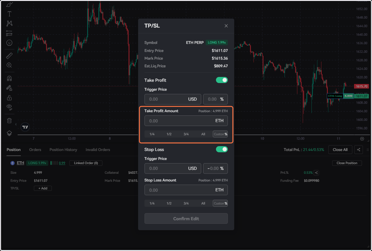The height and width of the screenshot is (251, 372).
Task: Click the 0.99 margin ratio link
Action: click(x=62, y=163)
